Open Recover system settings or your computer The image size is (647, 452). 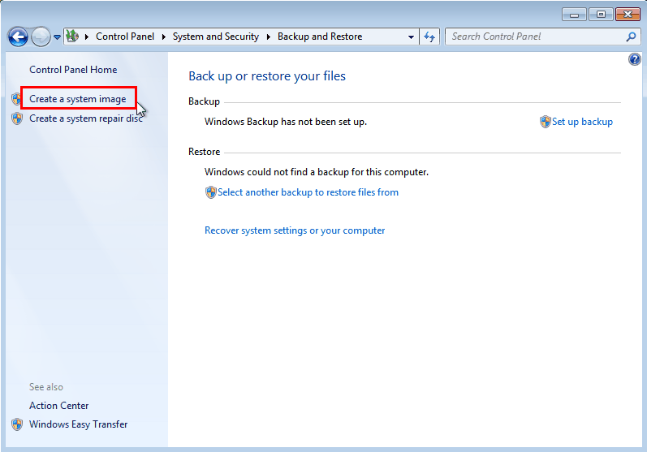coord(295,230)
